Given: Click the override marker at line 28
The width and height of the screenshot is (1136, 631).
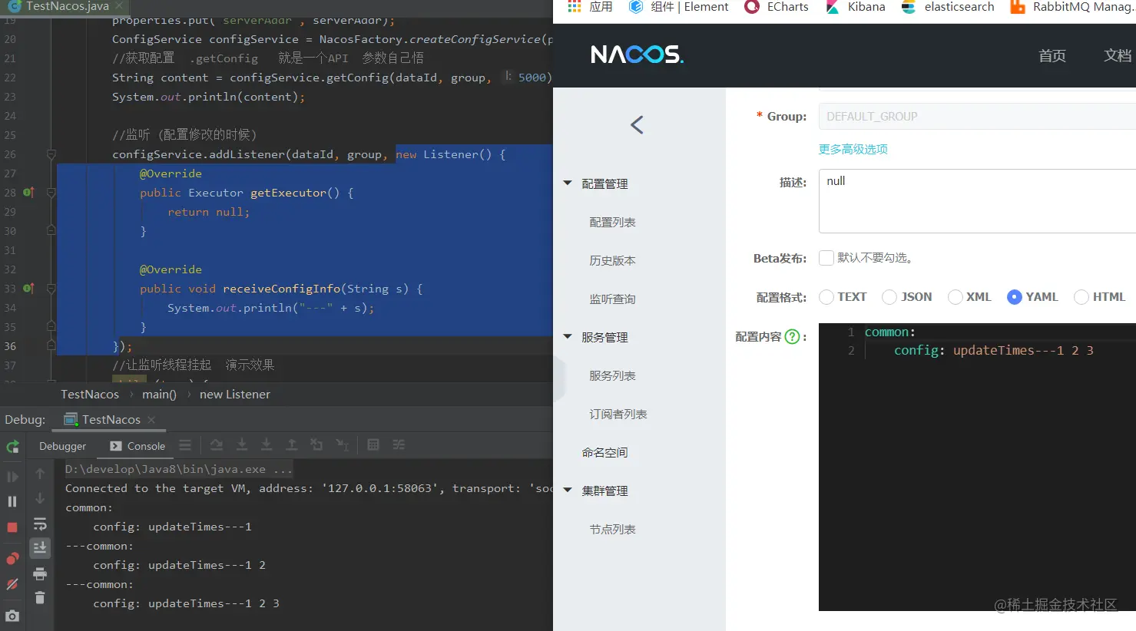Looking at the screenshot, I should coord(28,193).
